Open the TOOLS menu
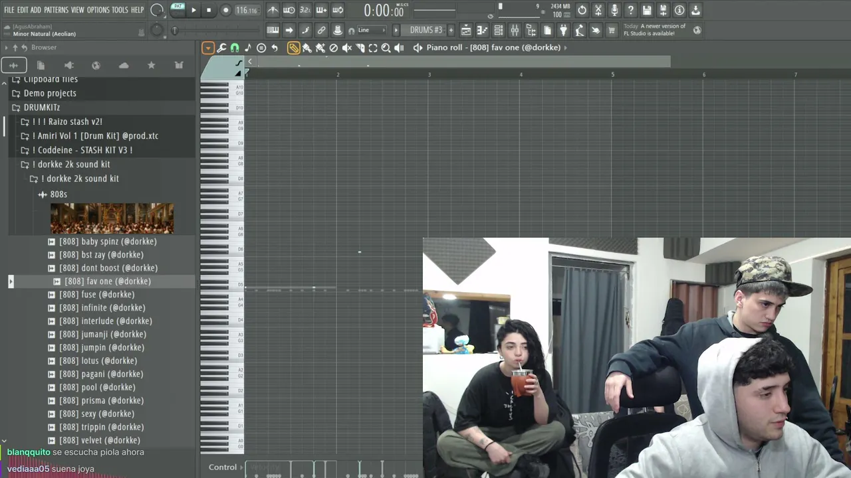 [120, 10]
